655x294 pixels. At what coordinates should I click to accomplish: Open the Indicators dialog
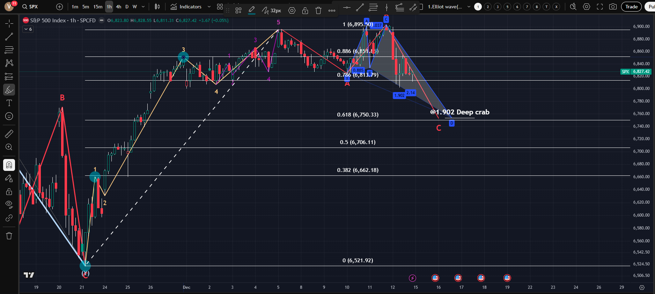click(x=186, y=7)
